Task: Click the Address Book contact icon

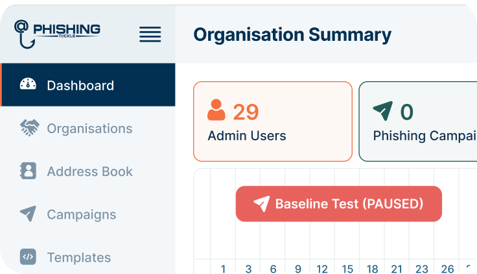Action: [28, 171]
